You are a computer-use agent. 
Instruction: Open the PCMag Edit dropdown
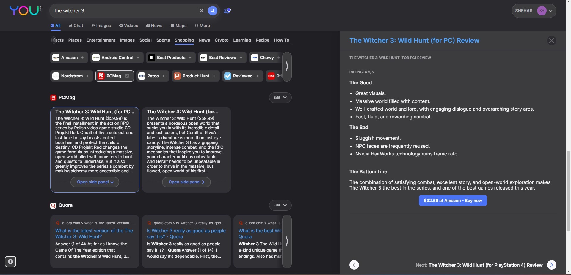point(280,98)
